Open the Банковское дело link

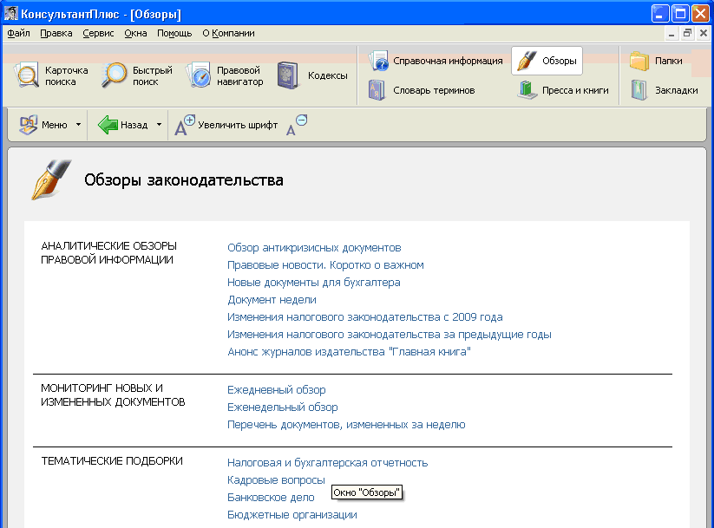pyautogui.click(x=271, y=497)
